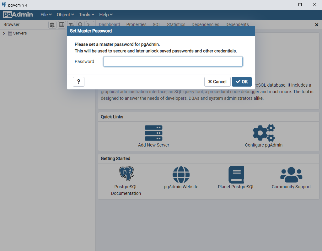Screen dimensions: 322x251
Task: Open the query tool icon in Browser toolbar
Action: pos(52,25)
